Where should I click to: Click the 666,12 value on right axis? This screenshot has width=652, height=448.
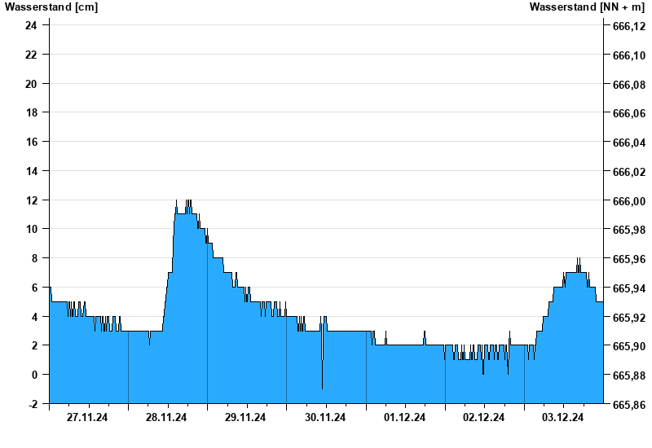click(629, 26)
